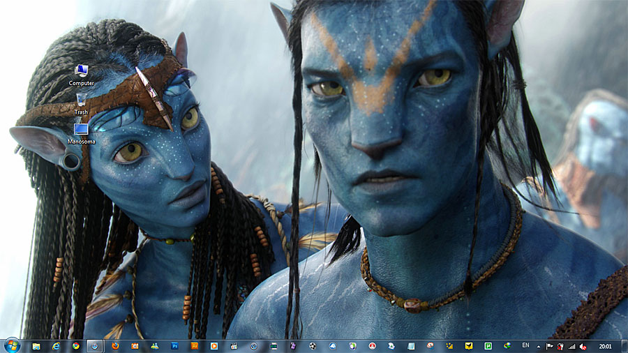Open the Windows Start menu orb

[x=12, y=346]
